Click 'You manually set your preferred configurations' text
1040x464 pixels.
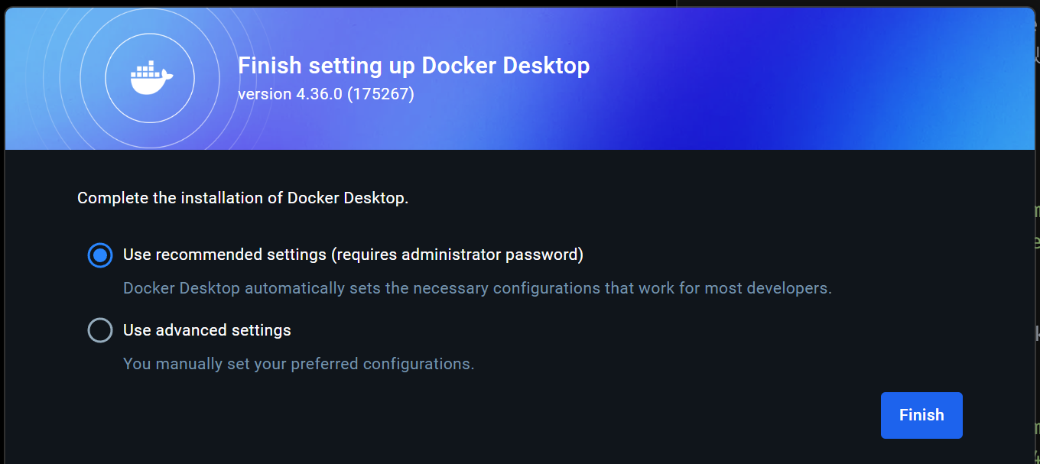click(298, 363)
